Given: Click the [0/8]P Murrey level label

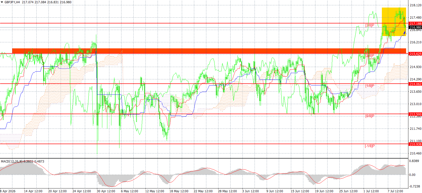Looking at the screenshot, I should 370,116.
